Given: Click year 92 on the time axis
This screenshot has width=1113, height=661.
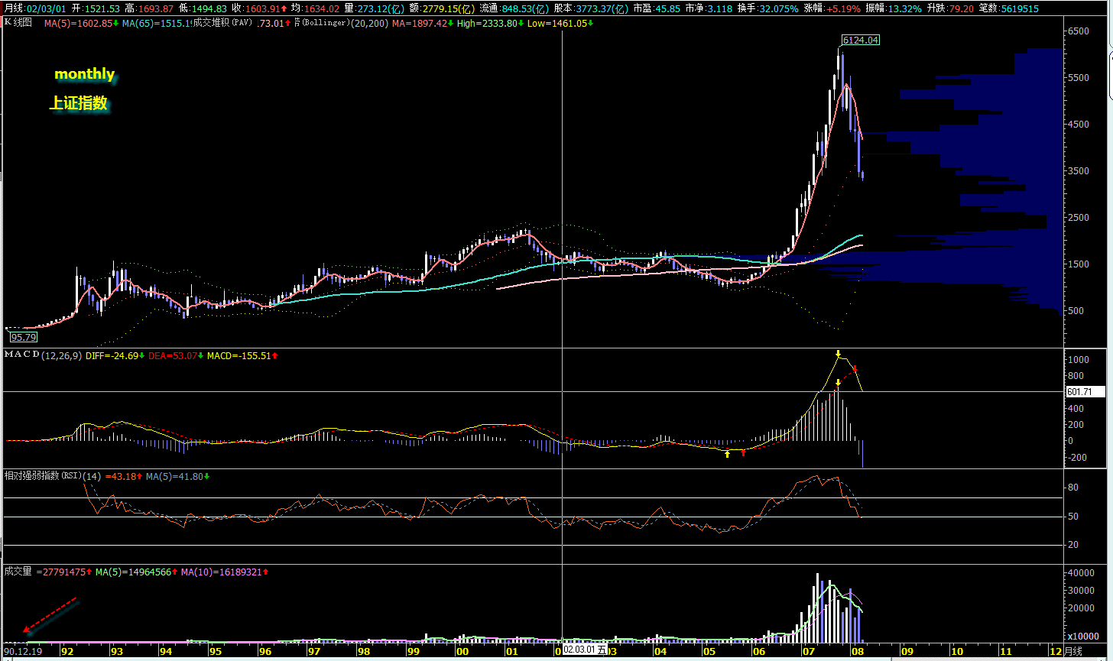Looking at the screenshot, I should [x=67, y=651].
